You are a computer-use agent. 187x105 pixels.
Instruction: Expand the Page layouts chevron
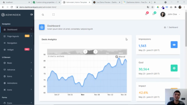pos(31,36)
